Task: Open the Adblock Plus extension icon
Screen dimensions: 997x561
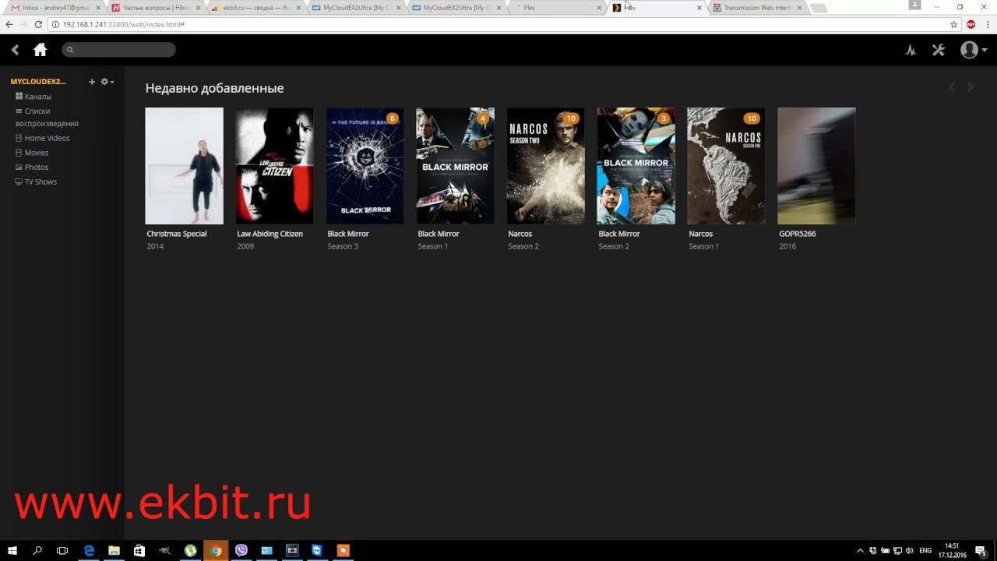Action: point(971,24)
